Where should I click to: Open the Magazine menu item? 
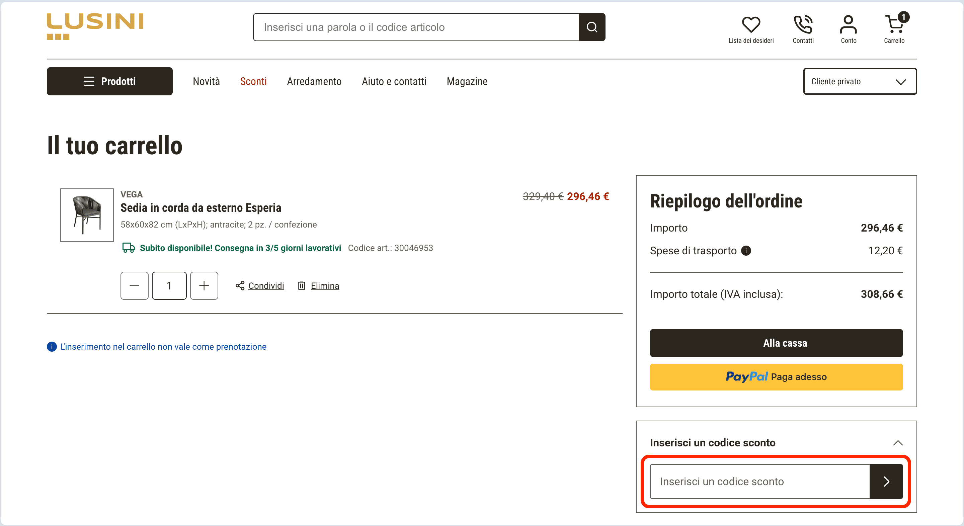coord(467,81)
